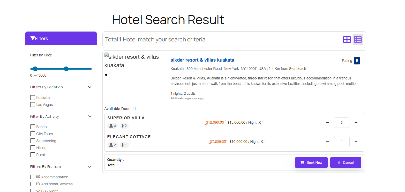
Task: Decrease Superior Villa room quantity
Action: point(327,123)
